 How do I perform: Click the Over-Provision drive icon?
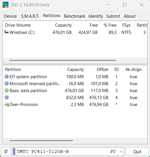coord(7,105)
